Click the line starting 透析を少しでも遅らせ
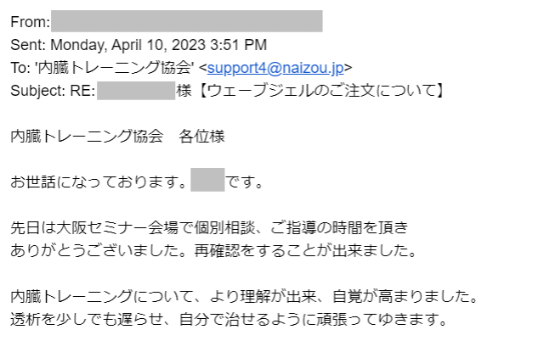The image size is (544, 341). click(x=228, y=319)
